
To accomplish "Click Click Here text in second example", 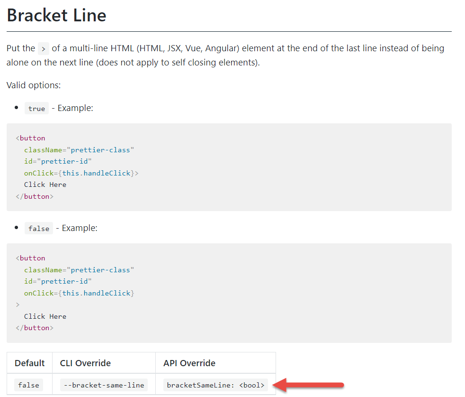I will pyautogui.click(x=45, y=316).
